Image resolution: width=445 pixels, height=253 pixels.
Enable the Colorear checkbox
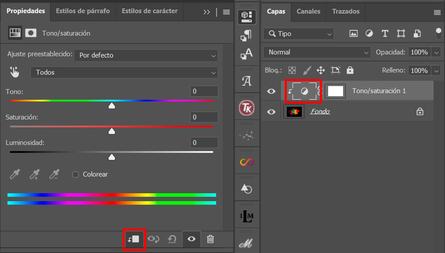click(76, 174)
